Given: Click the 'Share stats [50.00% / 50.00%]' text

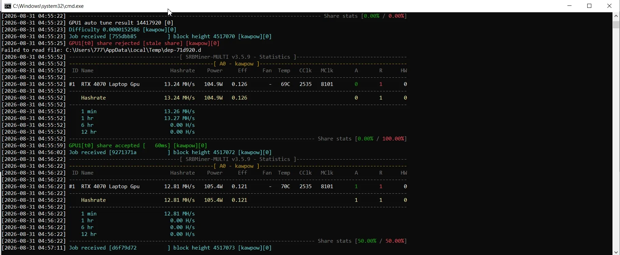Looking at the screenshot, I should 362,241.
